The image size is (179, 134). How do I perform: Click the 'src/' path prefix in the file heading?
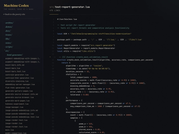pos(52,7)
